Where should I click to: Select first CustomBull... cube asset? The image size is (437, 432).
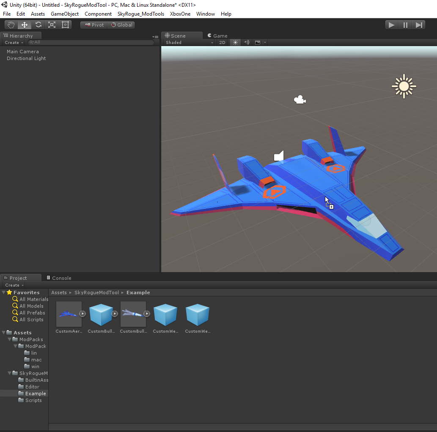click(101, 314)
